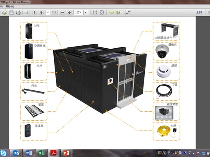Select the highlight text tool
This screenshot has height=157, width=210.
coord(118,13)
